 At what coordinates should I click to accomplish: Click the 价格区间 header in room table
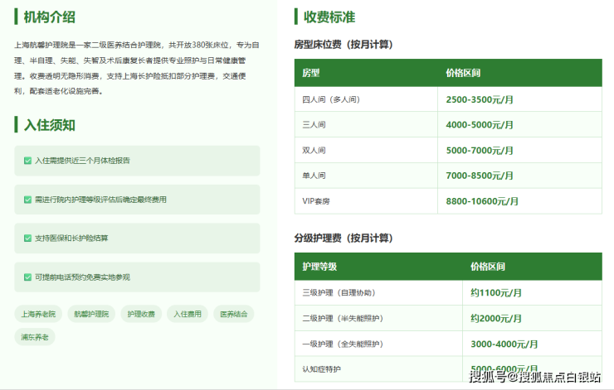coord(463,73)
